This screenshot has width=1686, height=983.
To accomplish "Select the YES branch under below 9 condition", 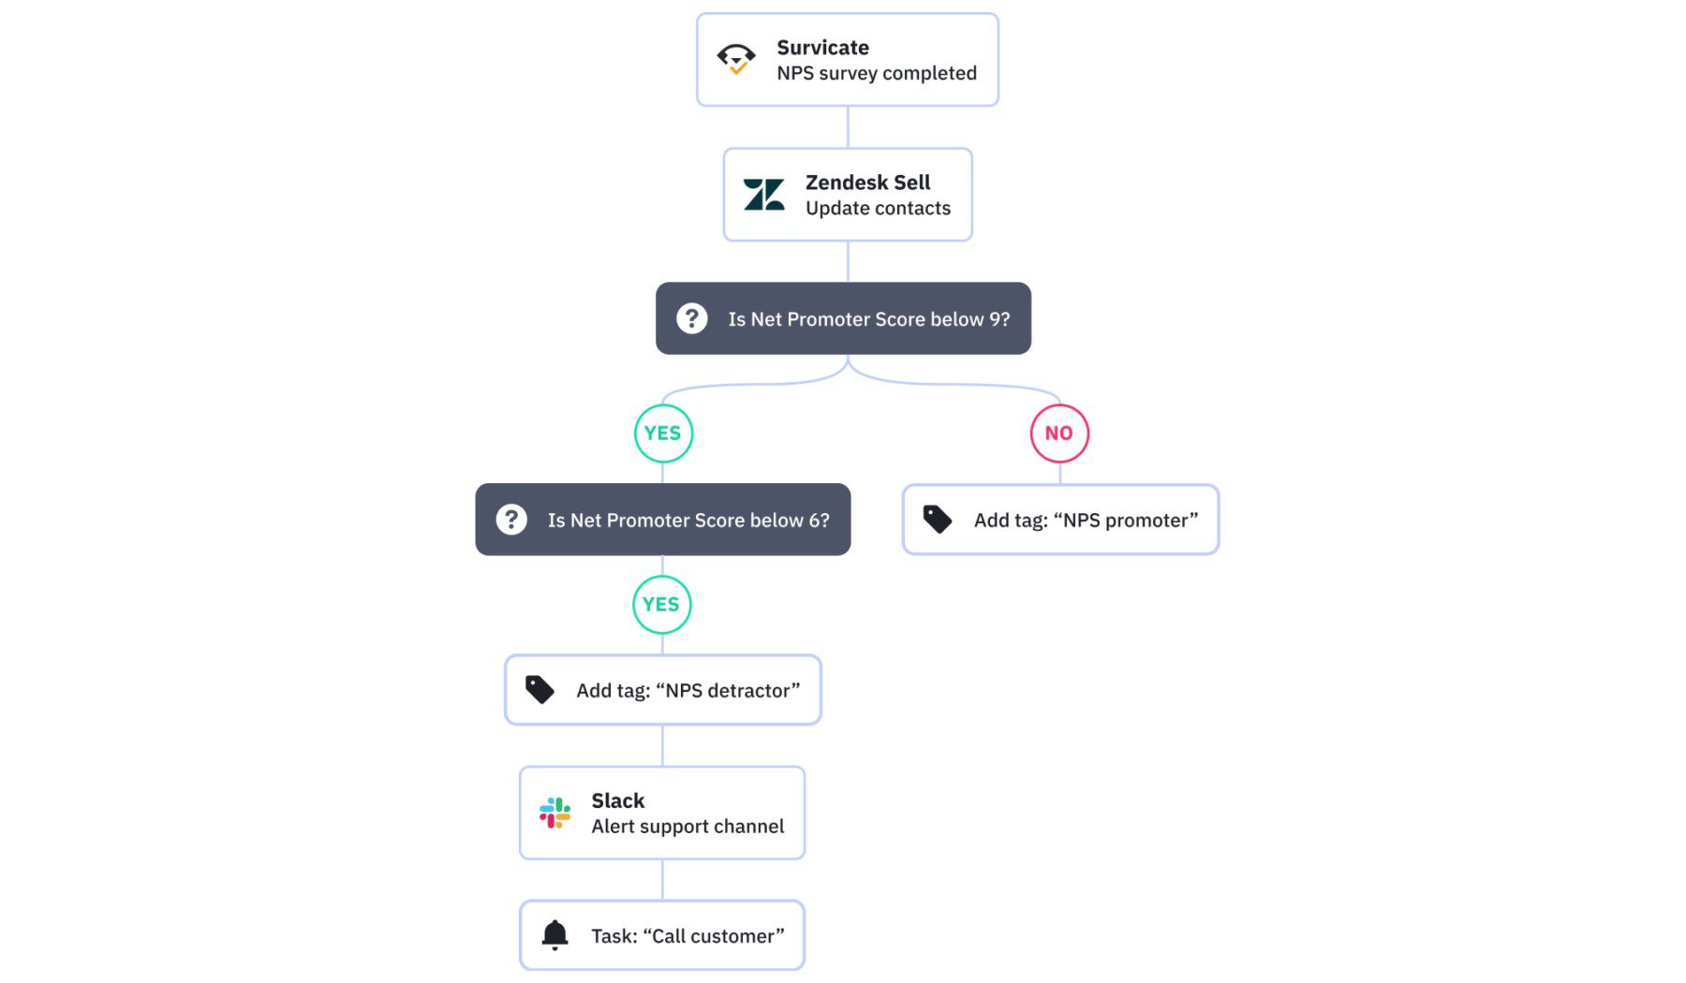I will coord(663,433).
